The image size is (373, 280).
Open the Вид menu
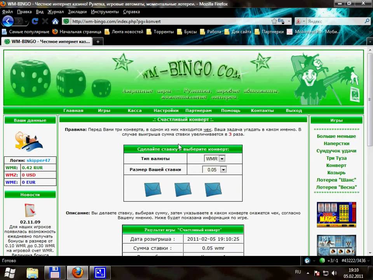tap(40, 12)
